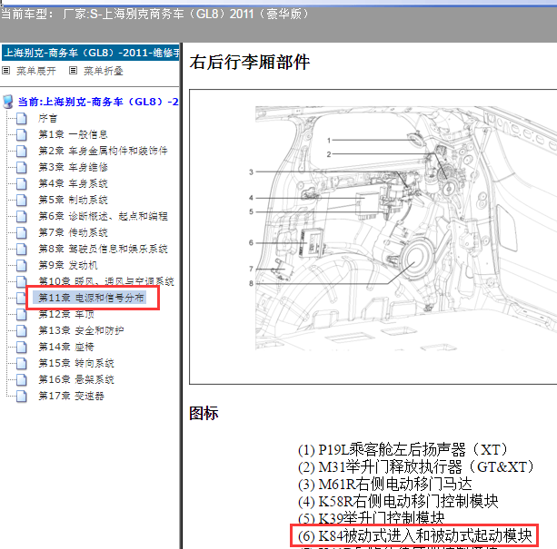
Task: Click page icon beside 第17章 变速器
Action: pos(22,396)
